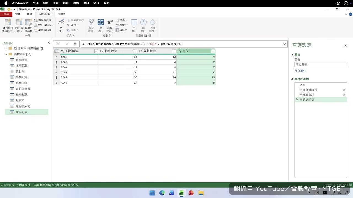Open the gear settings of 已新增自訂 step
The width and height of the screenshot is (353, 198).
click(x=344, y=95)
